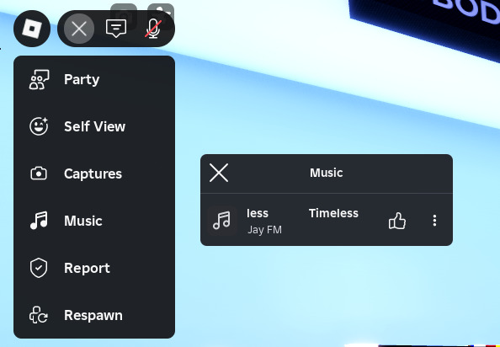Screen dimensions: 500x347
Task: Select Report in the menu
Action: coord(94,268)
